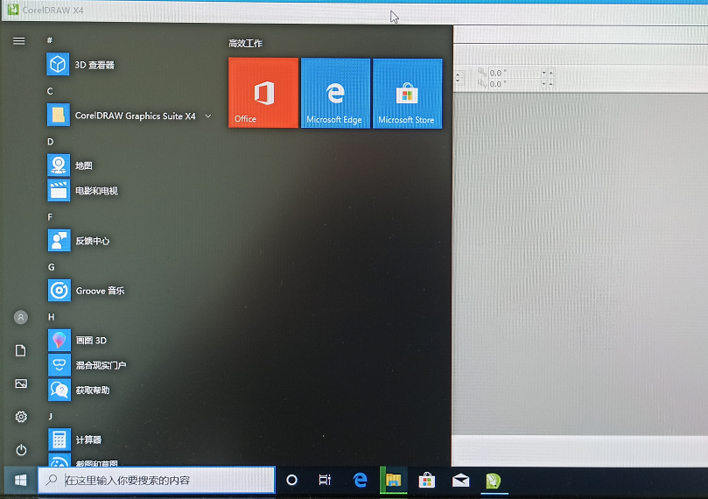Image resolution: width=708 pixels, height=499 pixels.
Task: Click the Power button icon
Action: tap(21, 450)
